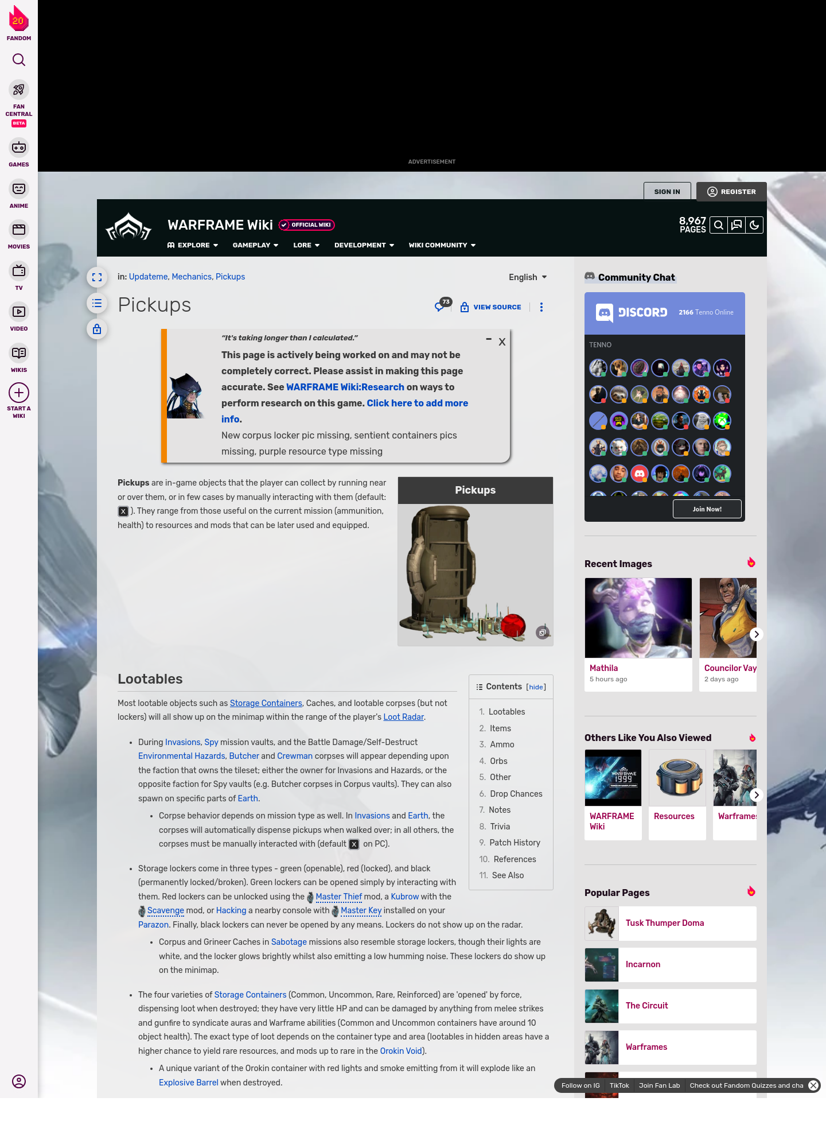Toggle dark mode with moon icon
This screenshot has width=826, height=1148.
pyautogui.click(x=754, y=226)
